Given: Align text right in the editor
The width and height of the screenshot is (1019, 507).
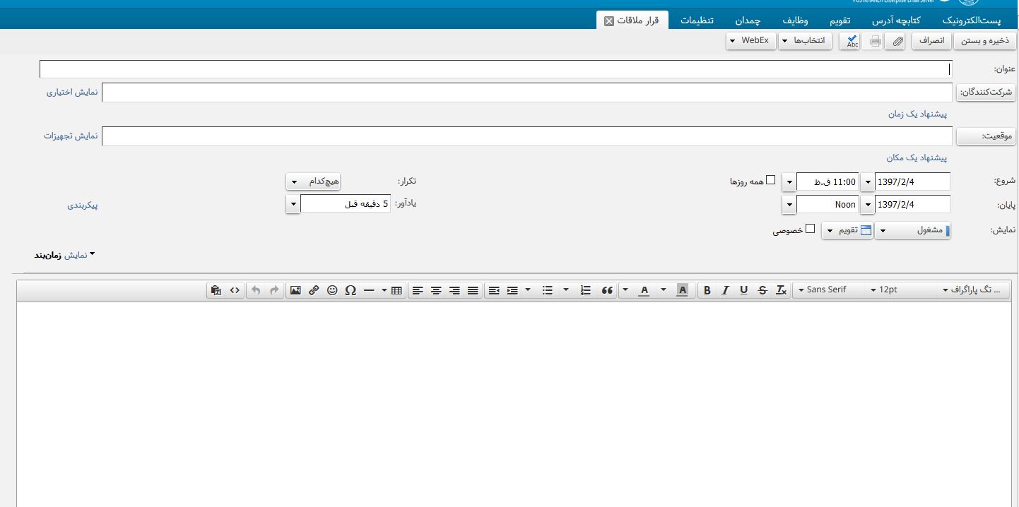Looking at the screenshot, I should 454,290.
